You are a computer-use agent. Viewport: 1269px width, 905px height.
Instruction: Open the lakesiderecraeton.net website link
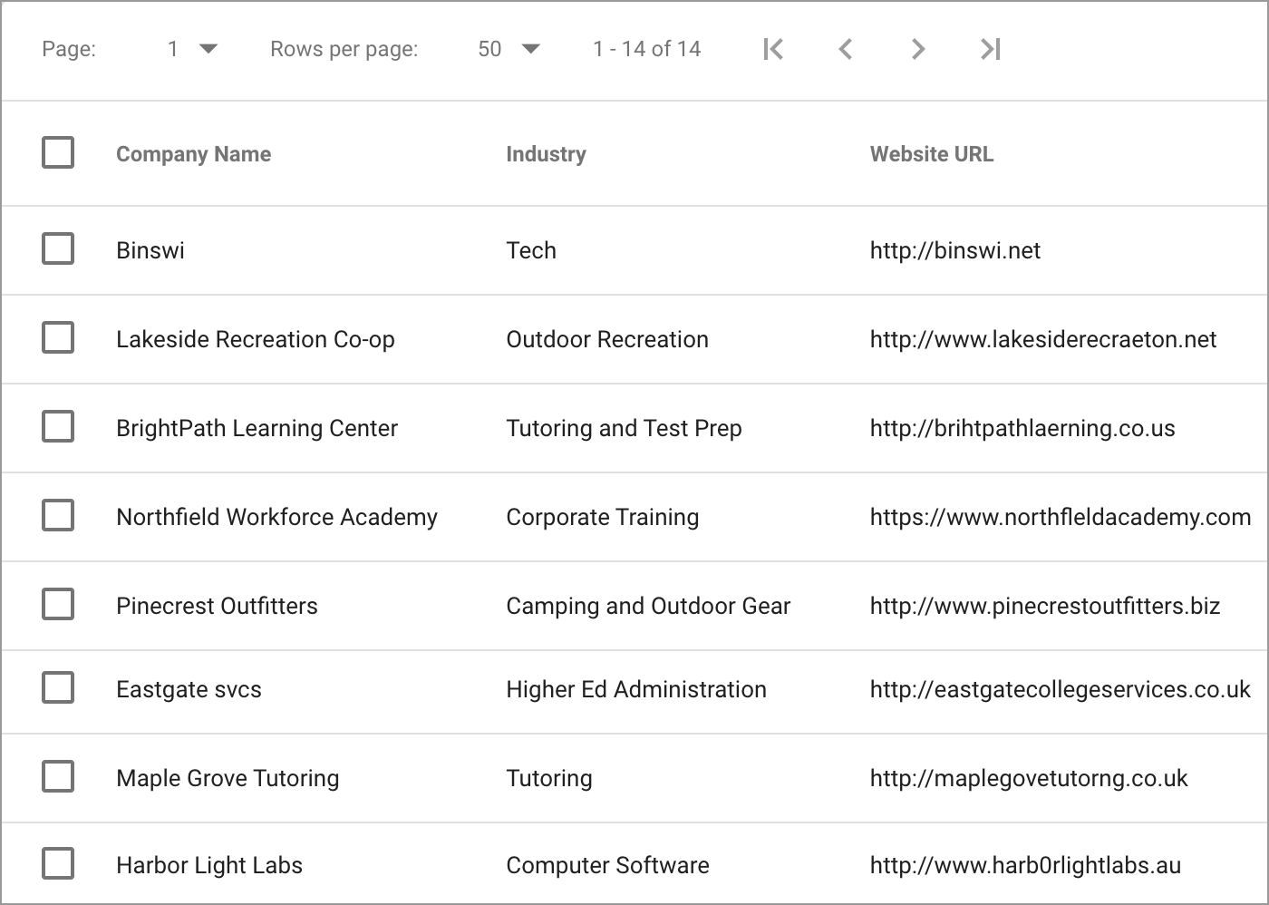pyautogui.click(x=1043, y=339)
